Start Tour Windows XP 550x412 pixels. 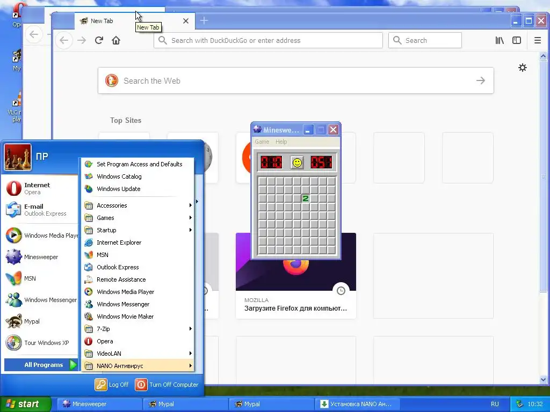tap(40, 343)
